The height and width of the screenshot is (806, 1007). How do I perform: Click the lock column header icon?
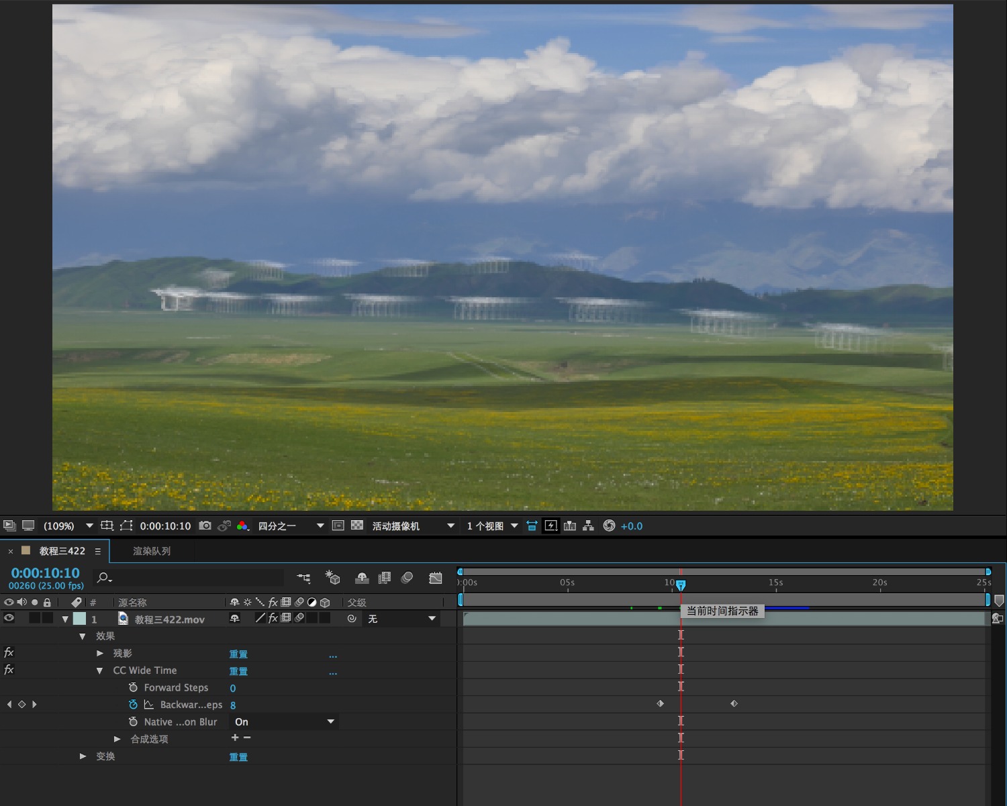click(x=47, y=602)
